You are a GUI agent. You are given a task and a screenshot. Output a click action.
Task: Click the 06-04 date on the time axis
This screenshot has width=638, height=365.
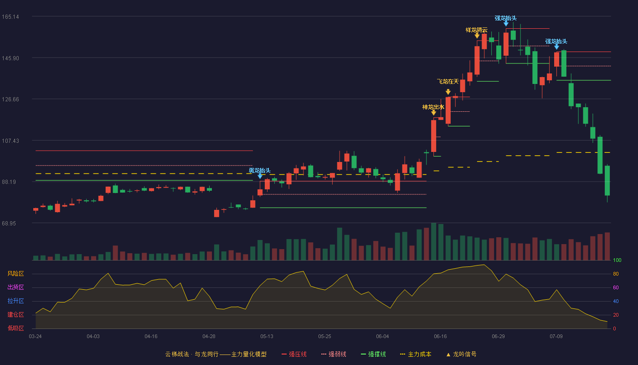382,336
